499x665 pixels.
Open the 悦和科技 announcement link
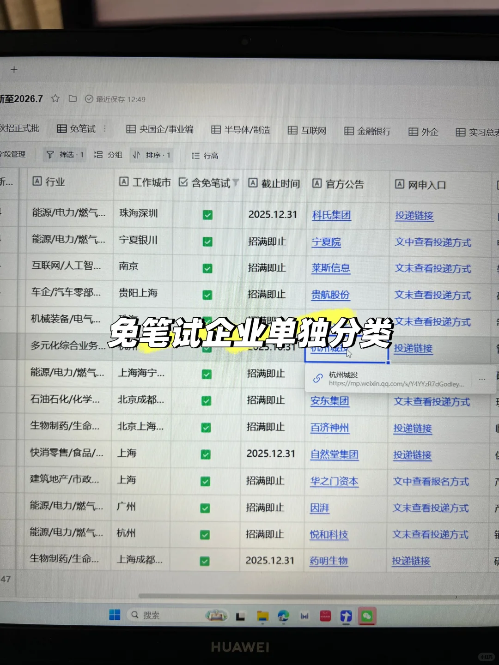[x=329, y=535]
